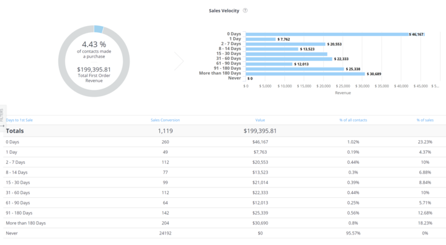Click $199,395.81 inside the donut chart
Image resolution: width=446 pixels, height=245 pixels.
(94, 69)
